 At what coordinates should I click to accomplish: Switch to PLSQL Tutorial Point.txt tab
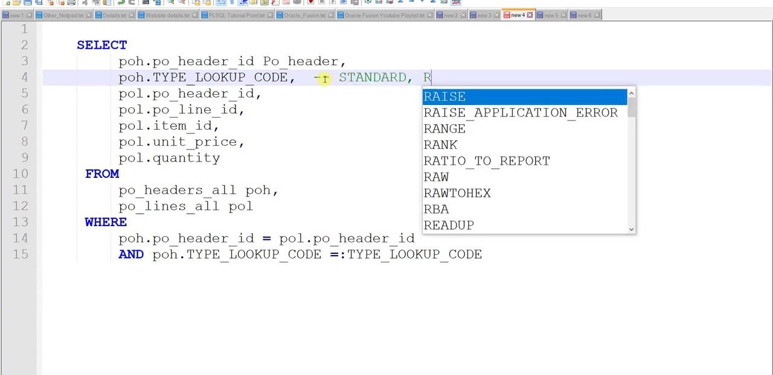tap(236, 15)
